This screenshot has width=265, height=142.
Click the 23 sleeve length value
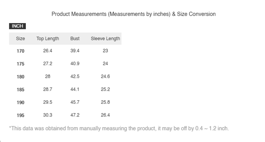(x=105, y=51)
